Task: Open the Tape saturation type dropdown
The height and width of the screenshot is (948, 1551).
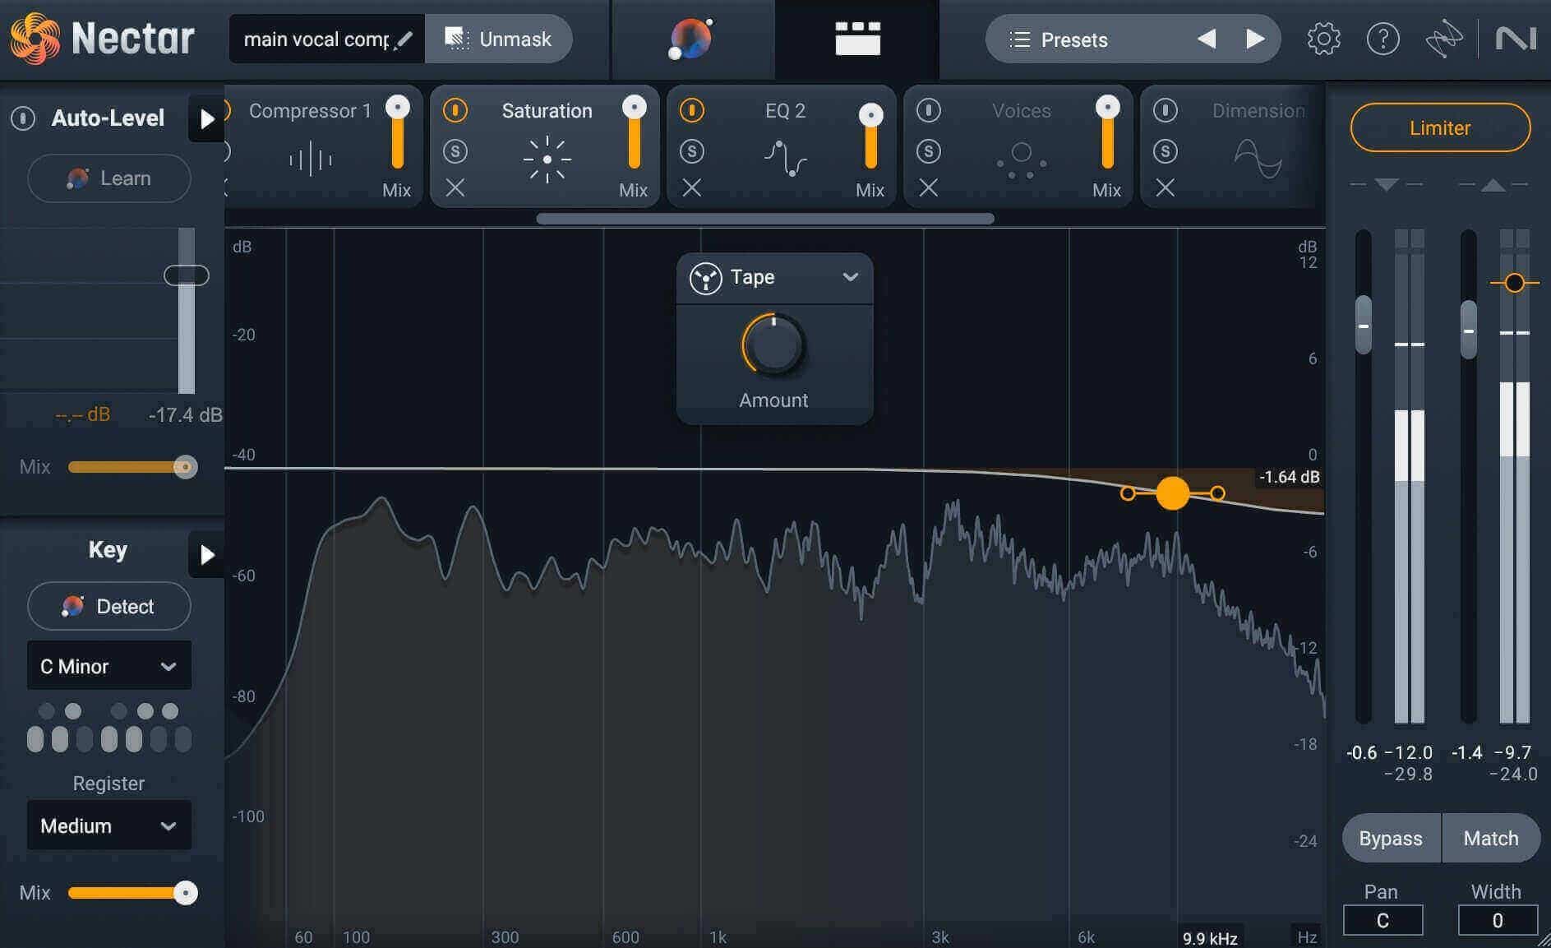Action: point(774,278)
